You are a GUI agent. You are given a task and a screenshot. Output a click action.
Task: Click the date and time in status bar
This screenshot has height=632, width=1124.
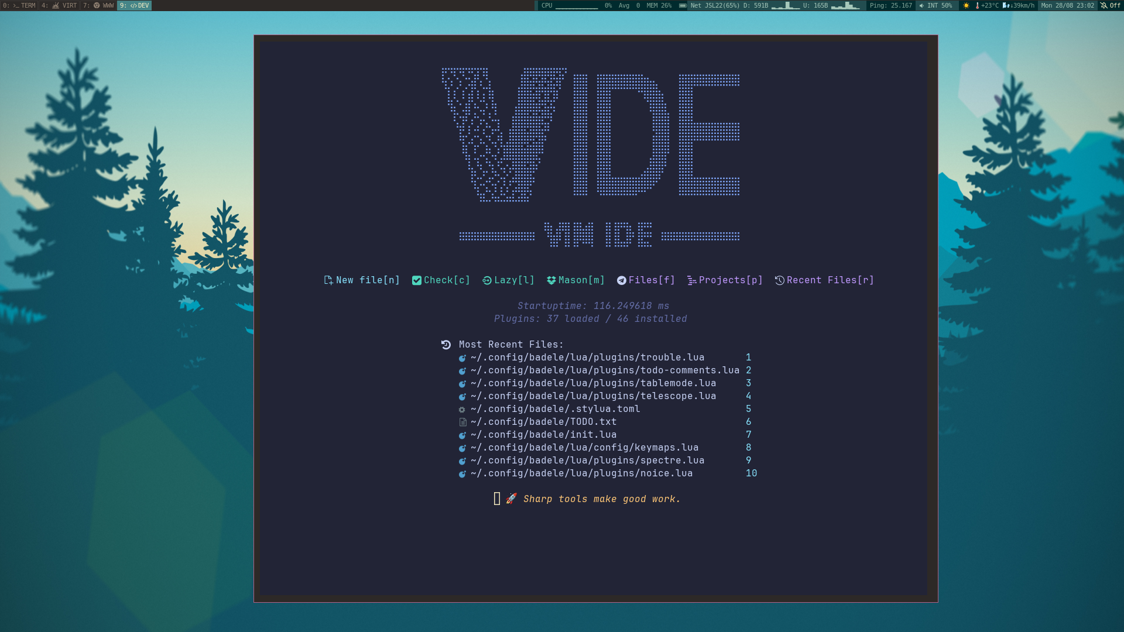[x=1067, y=5]
